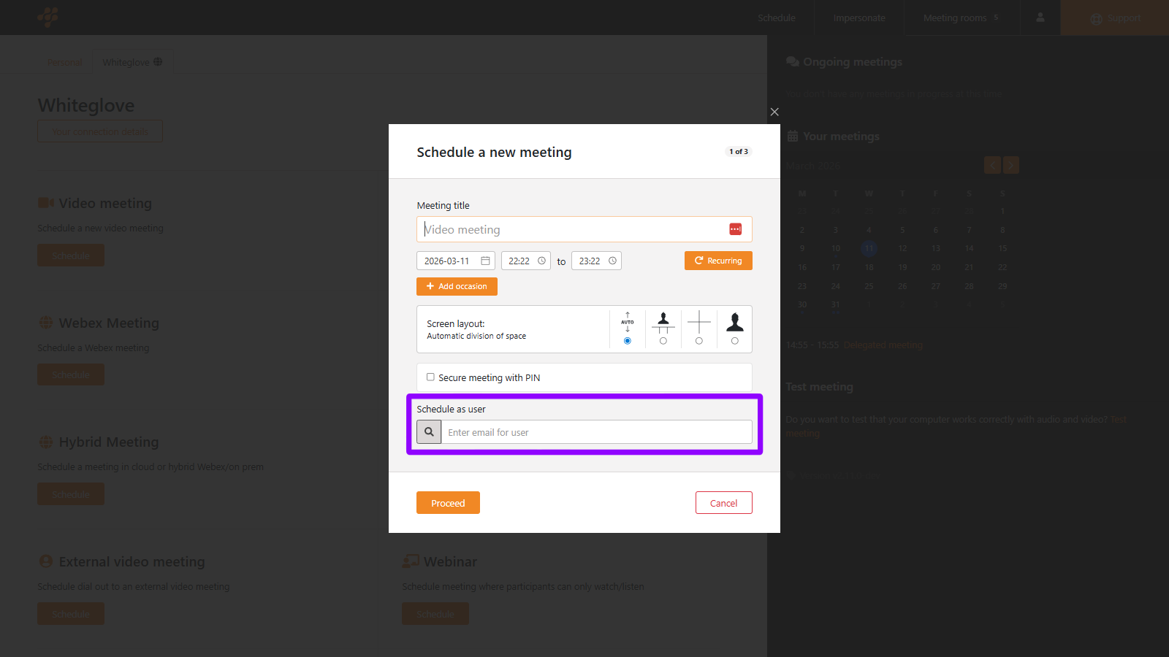
Task: Click the red password manager icon in the meeting title field
Action: (735, 229)
